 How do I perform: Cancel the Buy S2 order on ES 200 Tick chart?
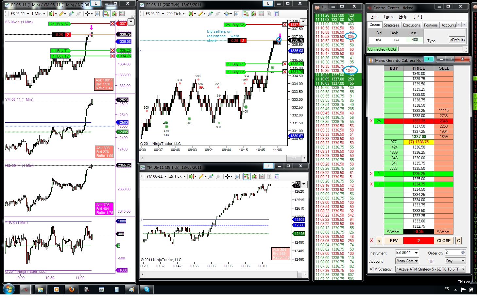click(285, 25)
